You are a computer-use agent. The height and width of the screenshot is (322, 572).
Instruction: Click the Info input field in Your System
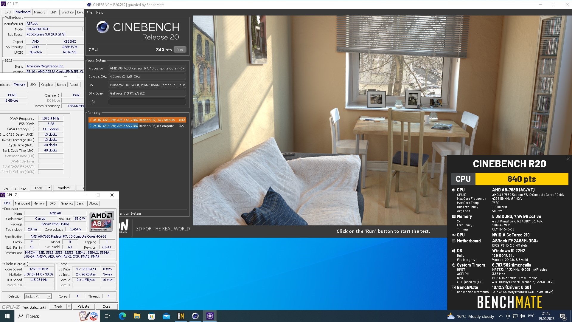pyautogui.click(x=147, y=102)
